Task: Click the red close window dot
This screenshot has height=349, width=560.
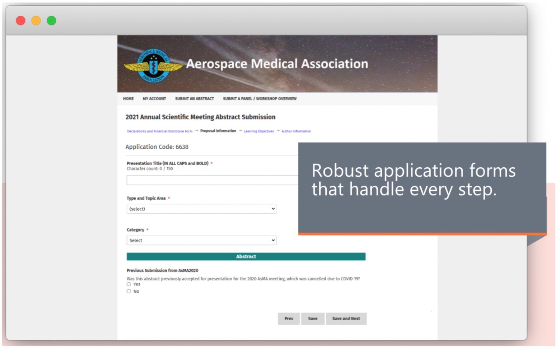Action: coord(21,21)
